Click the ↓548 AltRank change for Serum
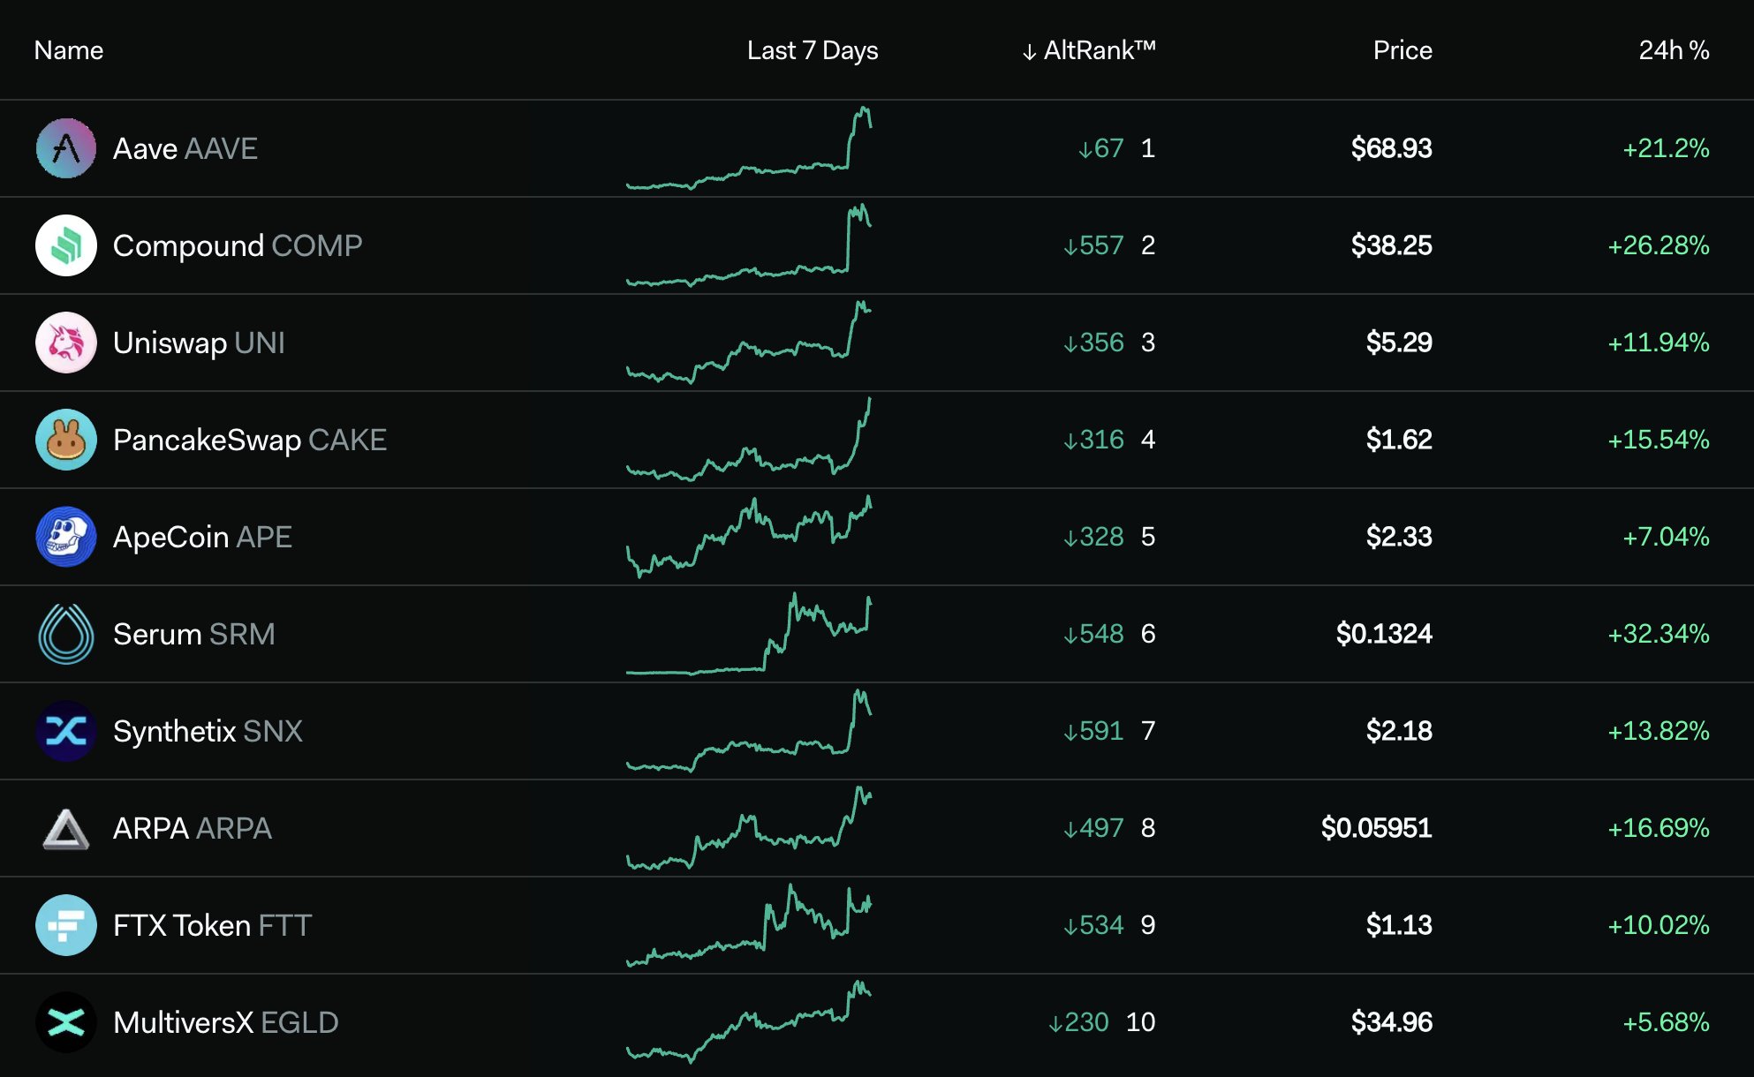 point(1093,634)
